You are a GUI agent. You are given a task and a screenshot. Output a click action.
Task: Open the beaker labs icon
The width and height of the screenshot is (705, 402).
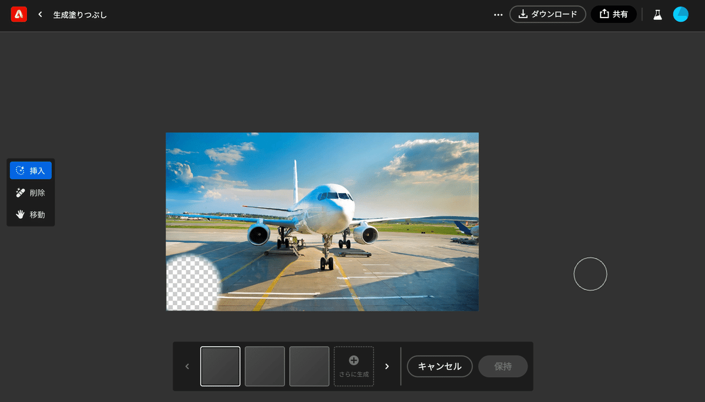point(657,15)
